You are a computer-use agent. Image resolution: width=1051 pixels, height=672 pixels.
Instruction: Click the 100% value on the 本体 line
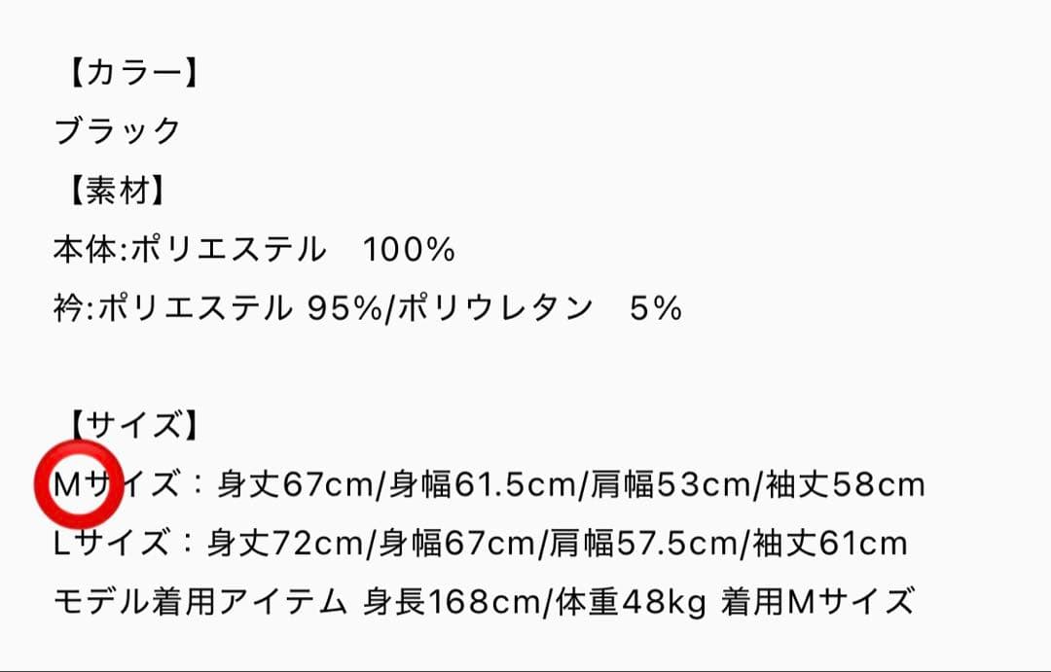click(409, 250)
